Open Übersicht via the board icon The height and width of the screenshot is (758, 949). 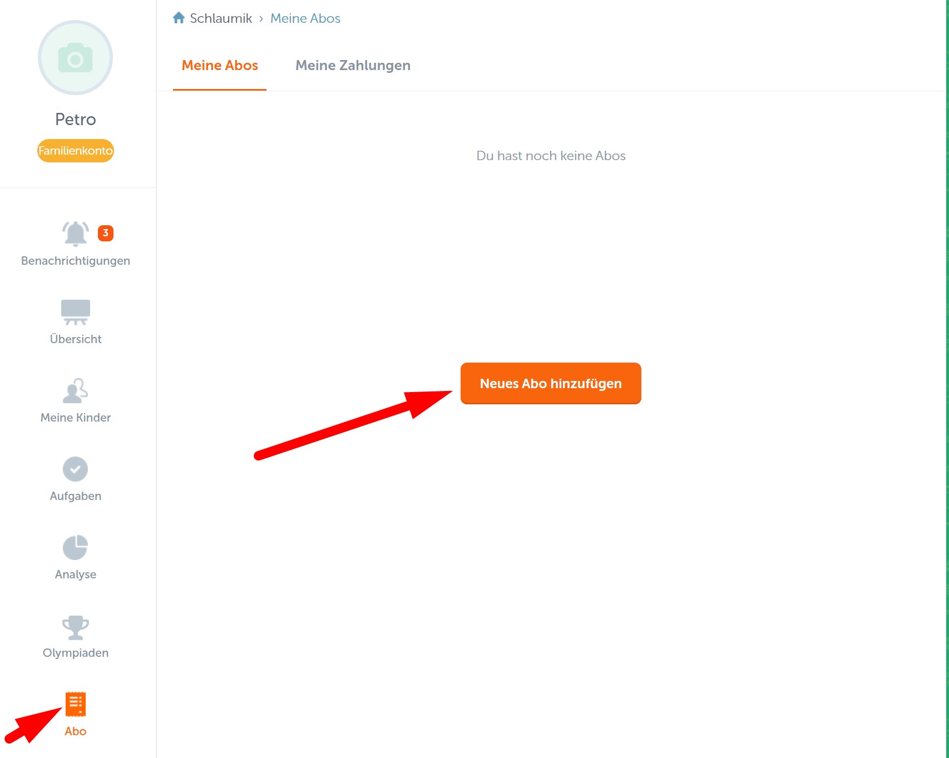(75, 312)
